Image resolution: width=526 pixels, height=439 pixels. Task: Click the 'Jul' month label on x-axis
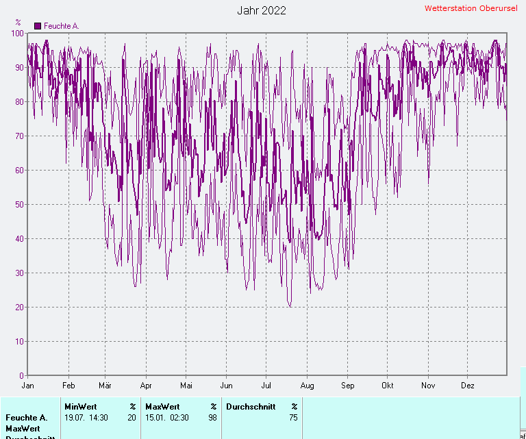click(266, 386)
